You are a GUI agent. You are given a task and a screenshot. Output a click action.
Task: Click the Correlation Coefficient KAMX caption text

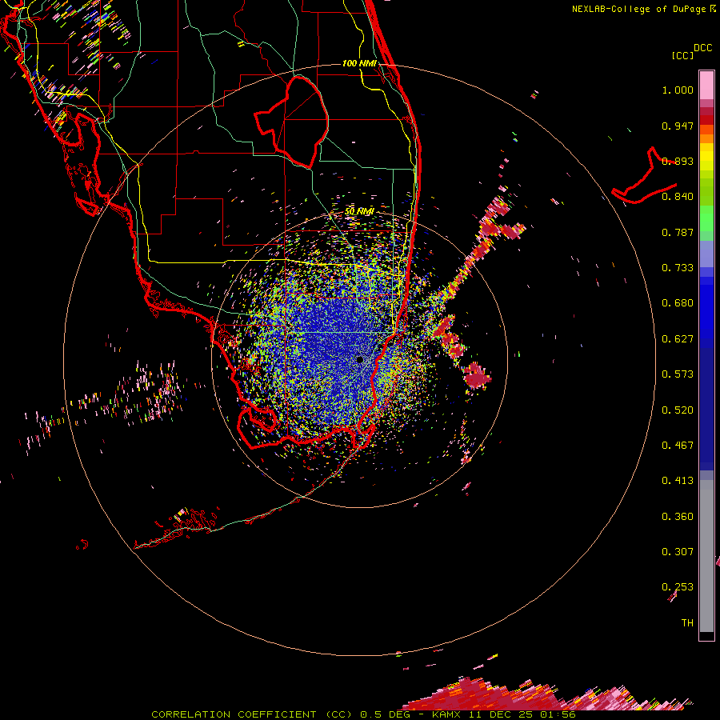[363, 714]
